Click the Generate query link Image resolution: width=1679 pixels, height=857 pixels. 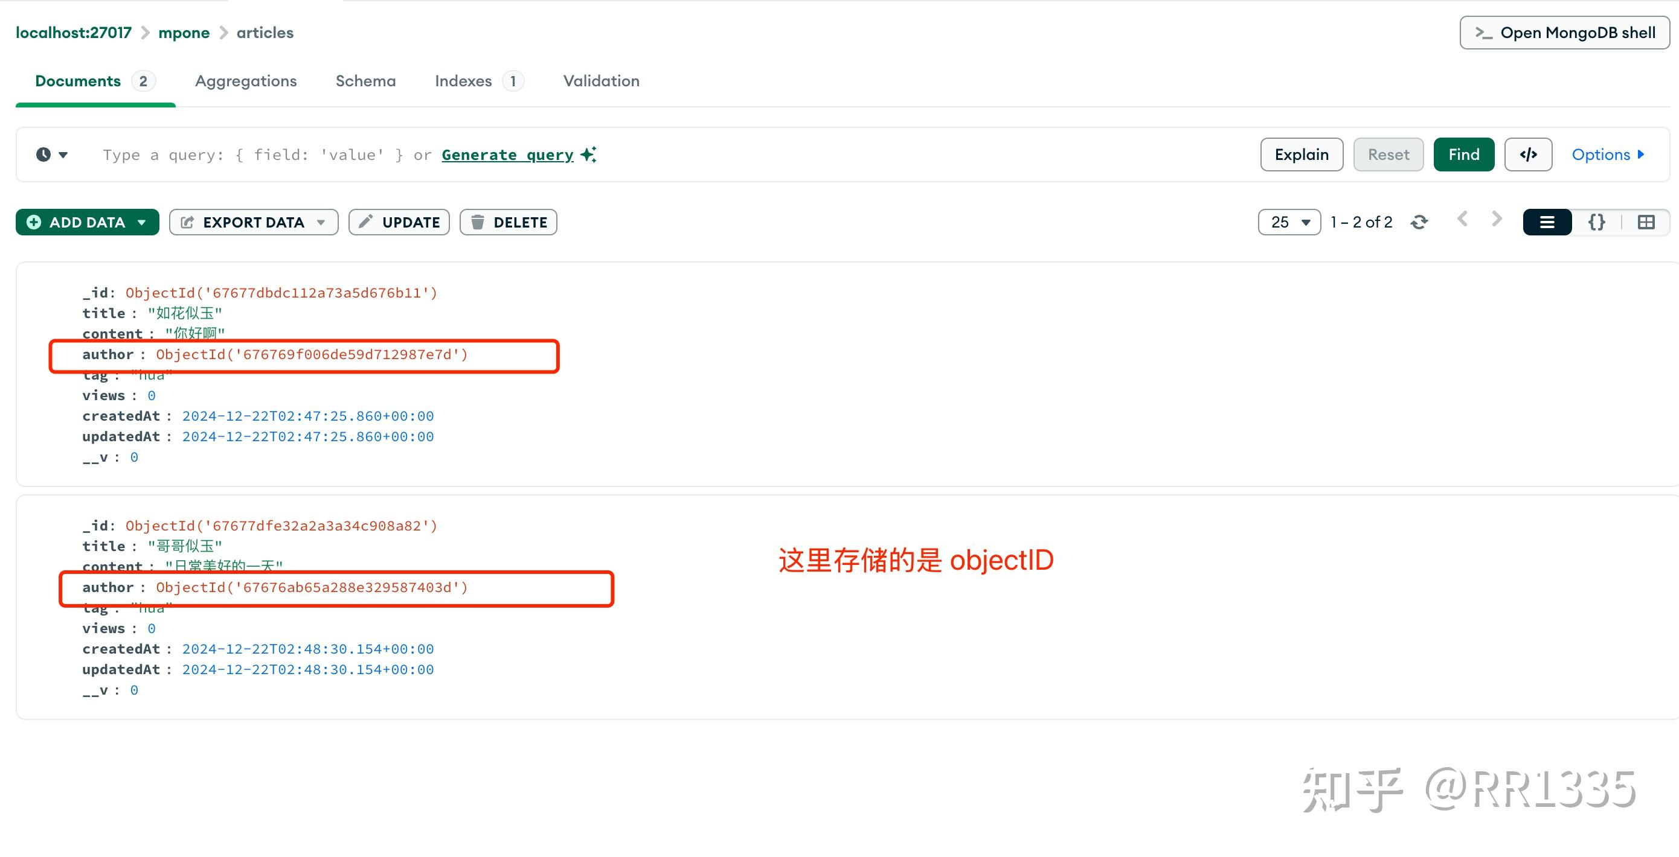pyautogui.click(x=508, y=155)
